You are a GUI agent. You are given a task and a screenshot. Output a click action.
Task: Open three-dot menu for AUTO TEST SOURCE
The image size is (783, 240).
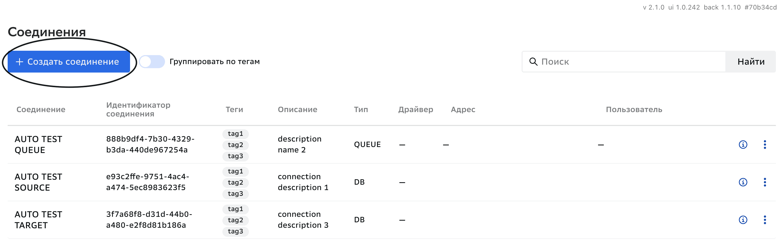point(764,182)
